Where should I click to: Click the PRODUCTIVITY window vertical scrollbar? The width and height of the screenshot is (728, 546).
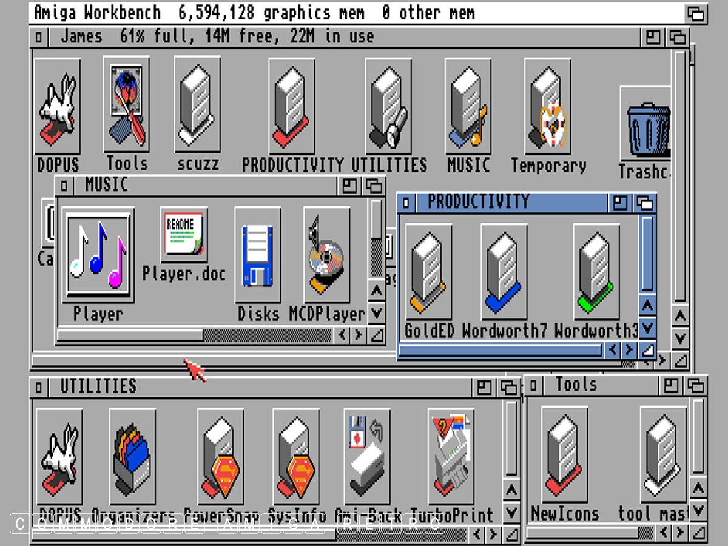(x=647, y=254)
